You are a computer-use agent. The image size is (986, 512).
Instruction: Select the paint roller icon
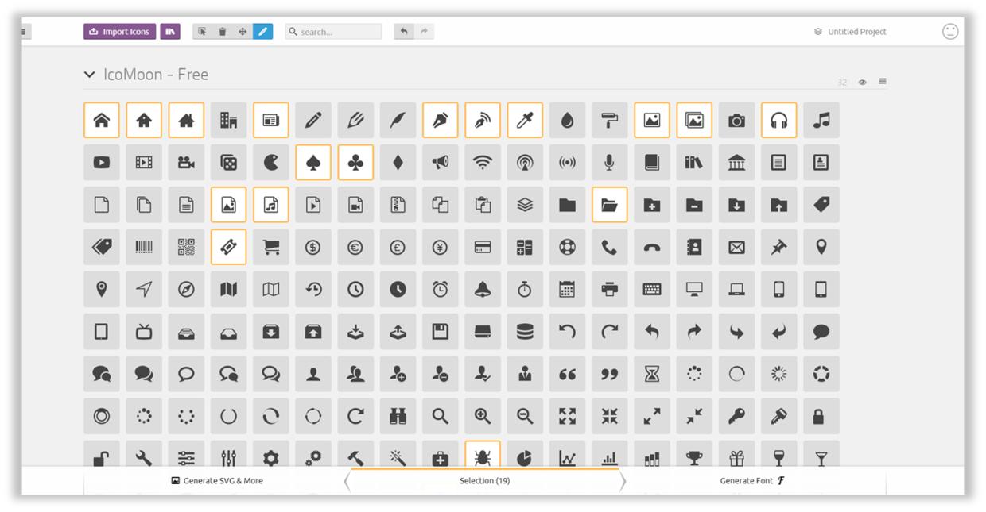(x=610, y=121)
